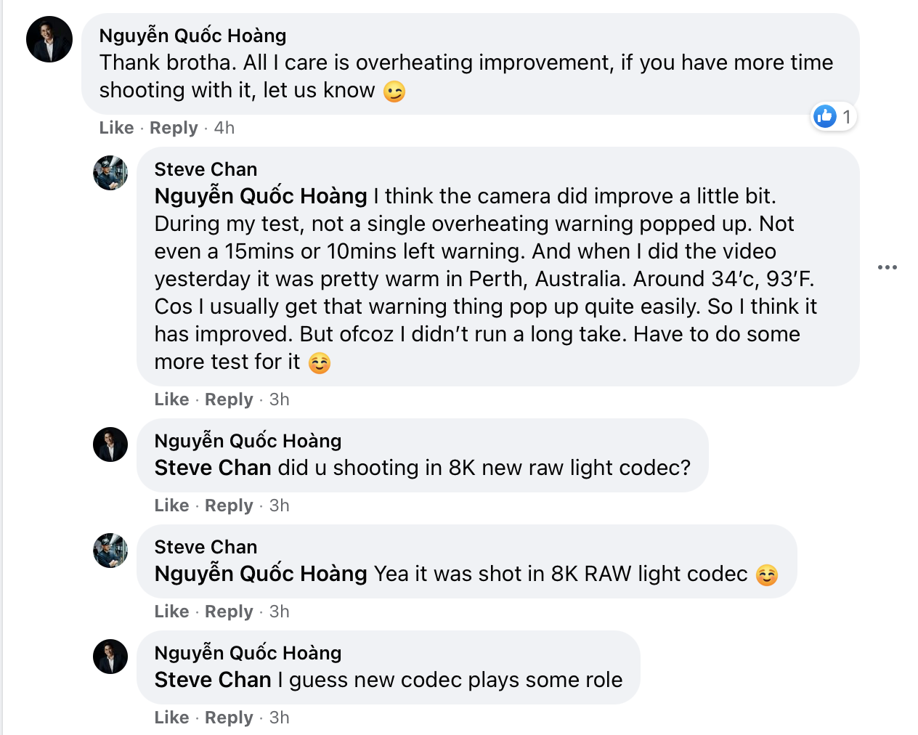918x735 pixels.
Task: Click Nguyễn Quốc Hoàng's avatar beside 8K codec question
Action: point(110,444)
